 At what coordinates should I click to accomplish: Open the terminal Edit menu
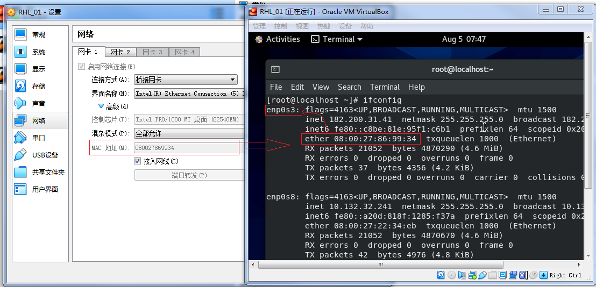pos(297,87)
